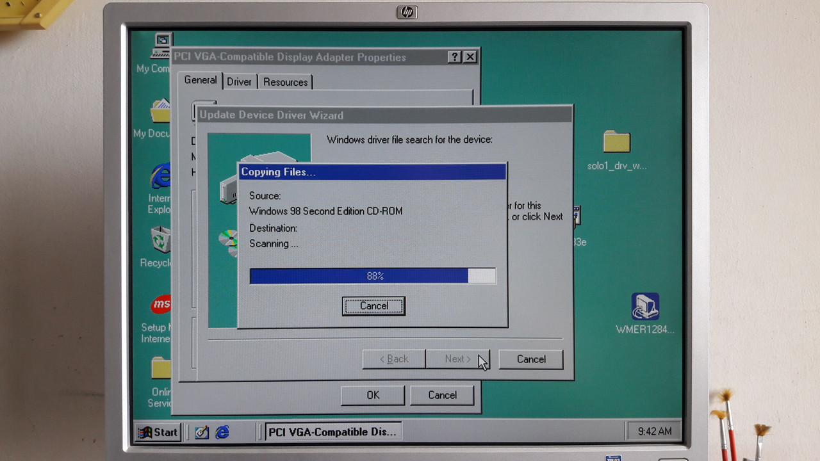The height and width of the screenshot is (461, 820).
Task: Click the Copying Files title bar
Action: click(x=372, y=172)
